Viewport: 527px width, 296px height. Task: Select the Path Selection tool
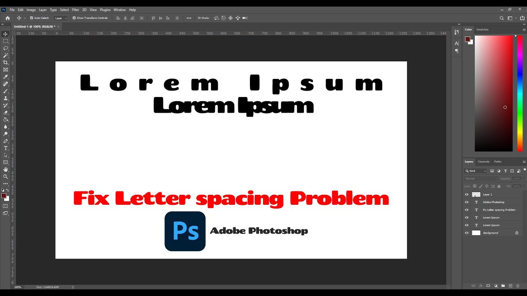[x=6, y=155]
